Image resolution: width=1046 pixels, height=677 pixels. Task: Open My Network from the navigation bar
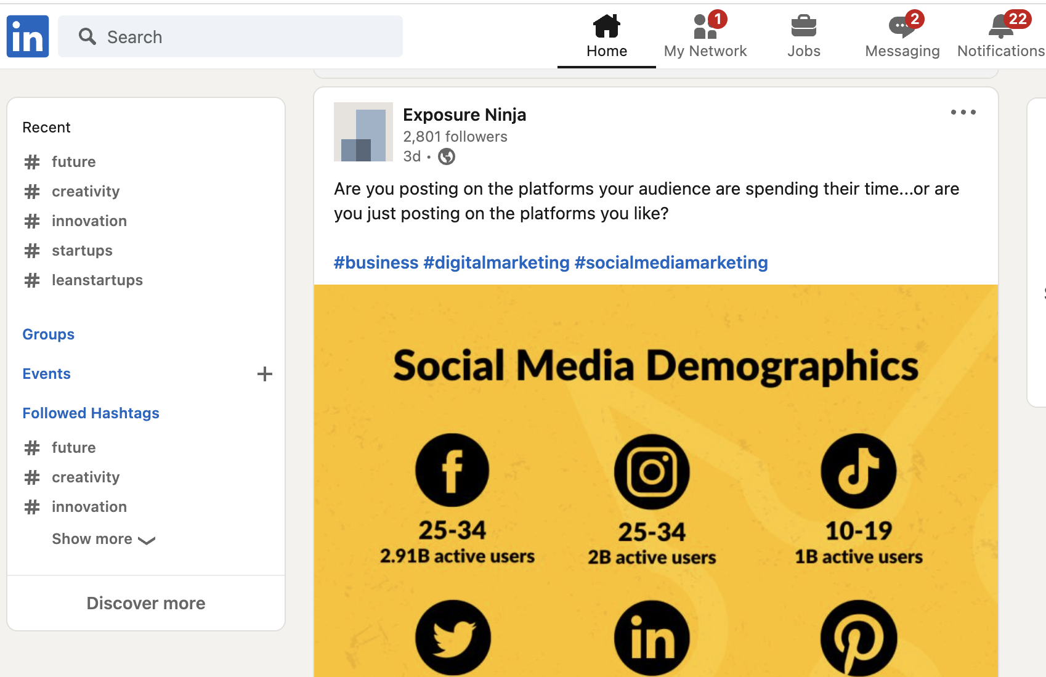click(x=705, y=37)
